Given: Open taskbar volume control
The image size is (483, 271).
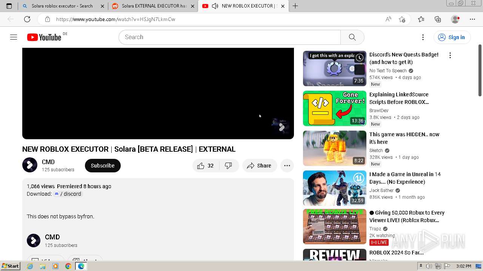Looking at the screenshot, I should point(429,266).
